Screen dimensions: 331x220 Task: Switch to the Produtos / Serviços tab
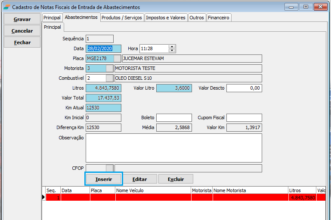pyautogui.click(x=122, y=18)
